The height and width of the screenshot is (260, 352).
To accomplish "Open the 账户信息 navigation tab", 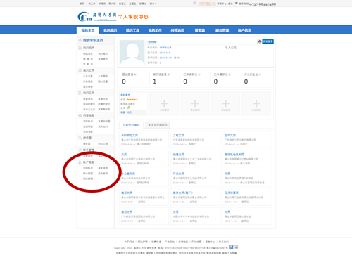I will (244, 30).
